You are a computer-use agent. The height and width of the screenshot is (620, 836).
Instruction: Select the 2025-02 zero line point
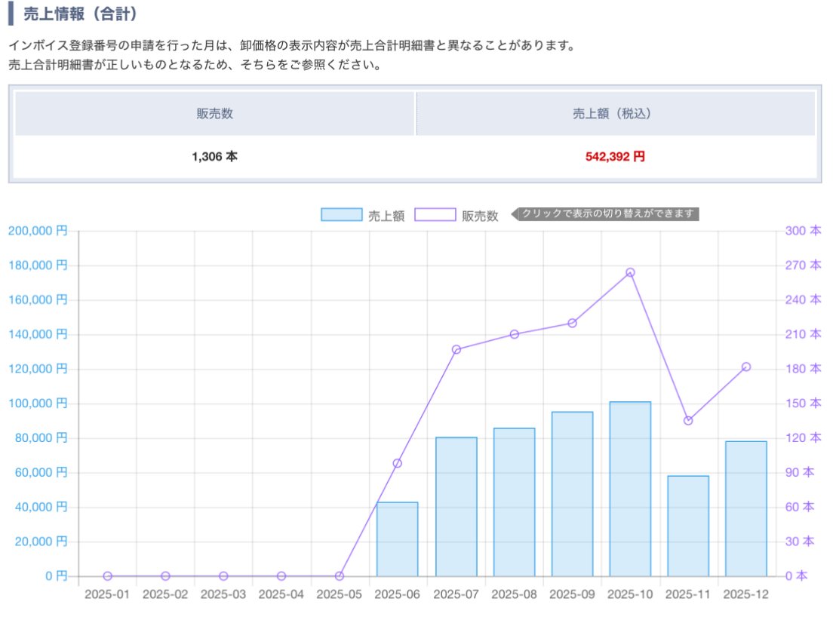point(165,575)
